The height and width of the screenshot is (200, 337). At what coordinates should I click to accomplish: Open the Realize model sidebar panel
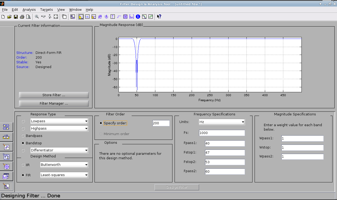pyautogui.click(x=6, y=157)
